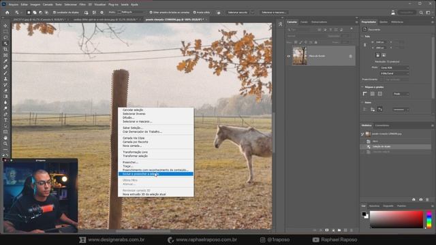Click the Subtract from selection mode icon
This screenshot has width=436, height=245.
coord(41,12)
